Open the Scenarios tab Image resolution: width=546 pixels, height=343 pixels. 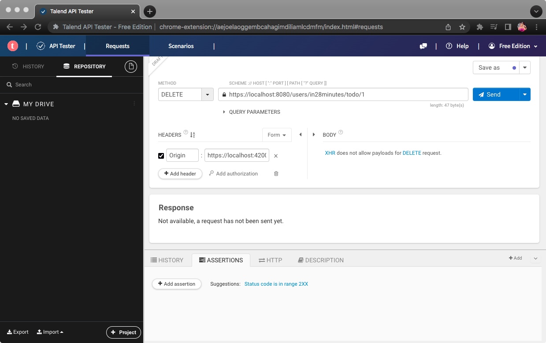pos(181,46)
